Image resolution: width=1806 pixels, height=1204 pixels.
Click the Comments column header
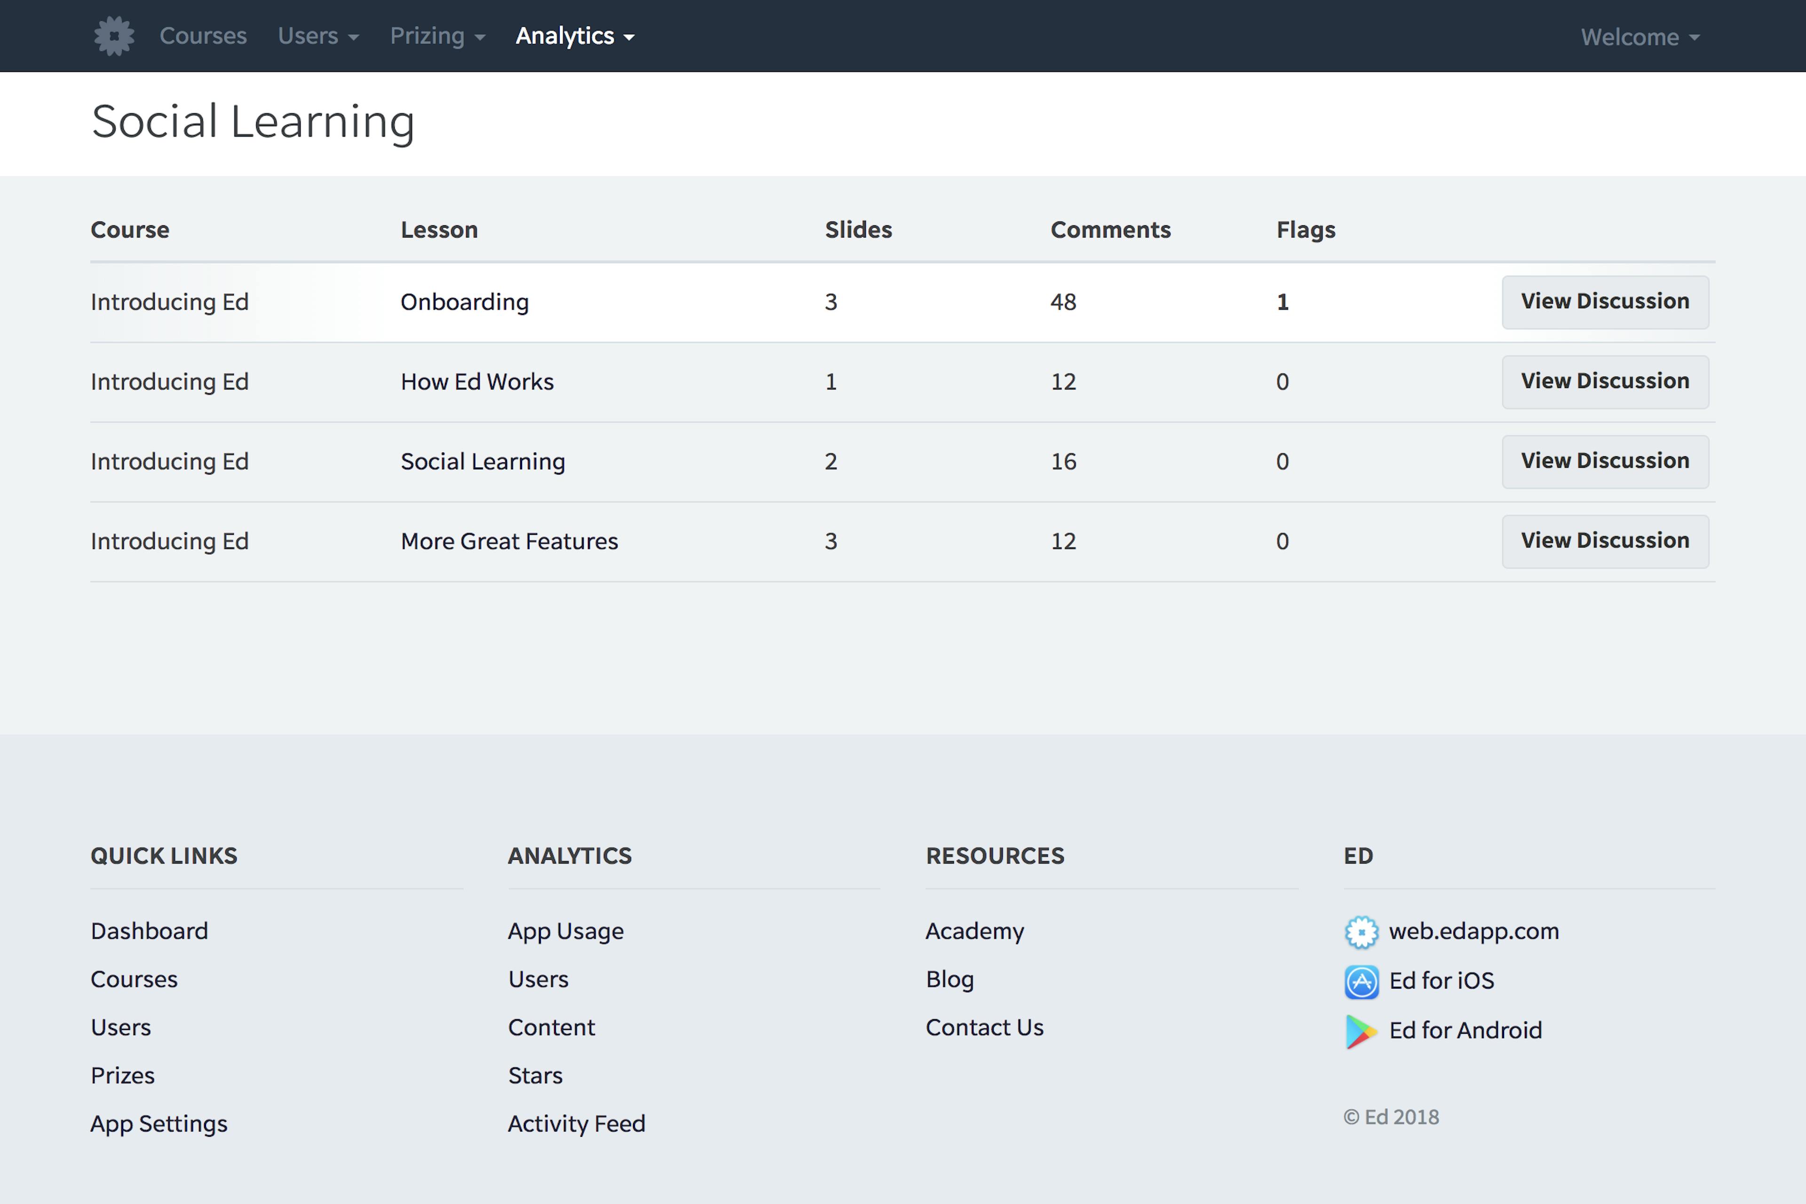pos(1110,230)
